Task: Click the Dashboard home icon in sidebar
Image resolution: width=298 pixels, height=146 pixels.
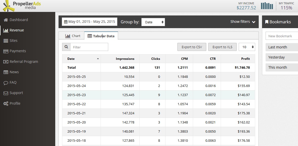Action: (x=6, y=20)
